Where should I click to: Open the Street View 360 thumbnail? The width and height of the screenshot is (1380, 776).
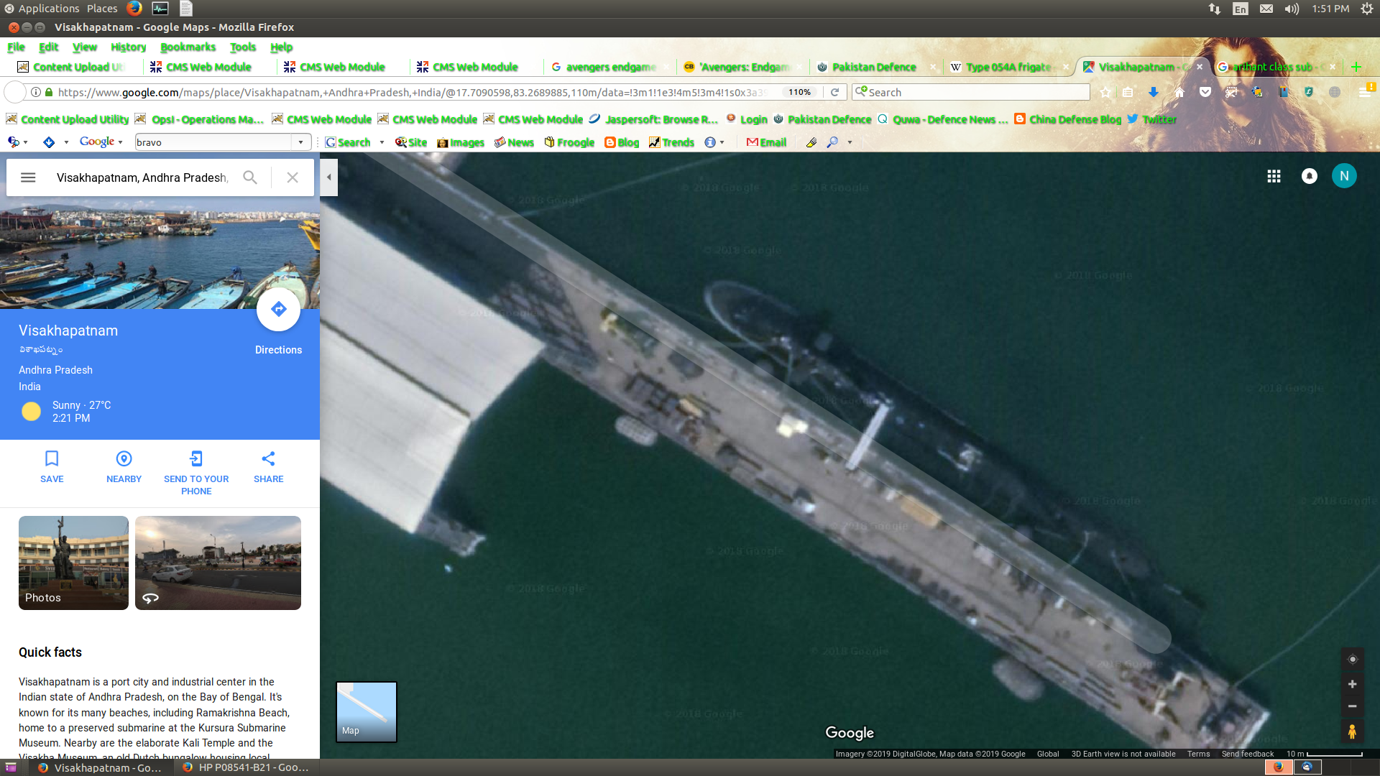(x=218, y=563)
